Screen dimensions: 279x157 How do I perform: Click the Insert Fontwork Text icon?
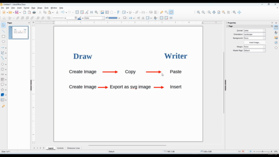tap(118, 12)
